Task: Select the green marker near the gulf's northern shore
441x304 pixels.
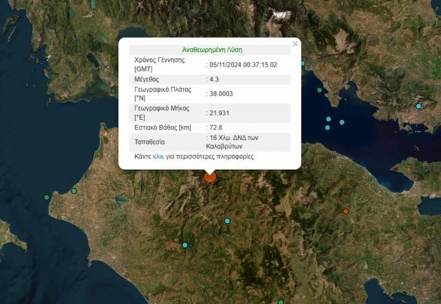Action: point(319,90)
